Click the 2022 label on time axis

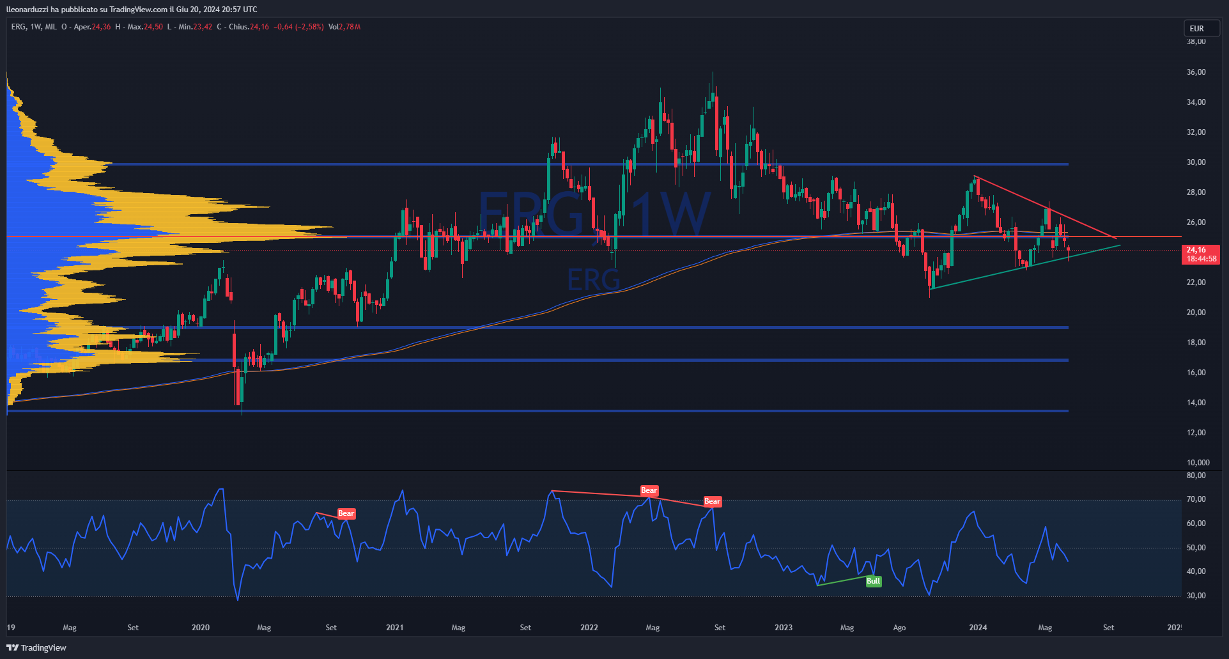[589, 628]
